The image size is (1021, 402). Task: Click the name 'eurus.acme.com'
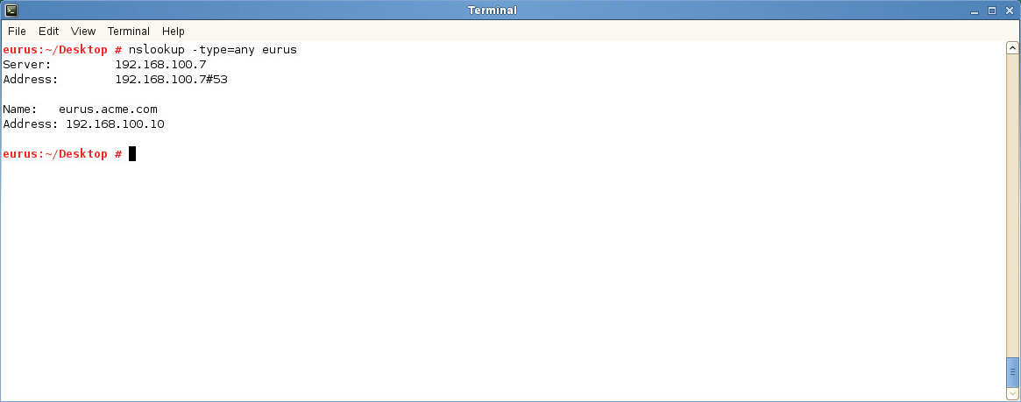pyautogui.click(x=108, y=109)
